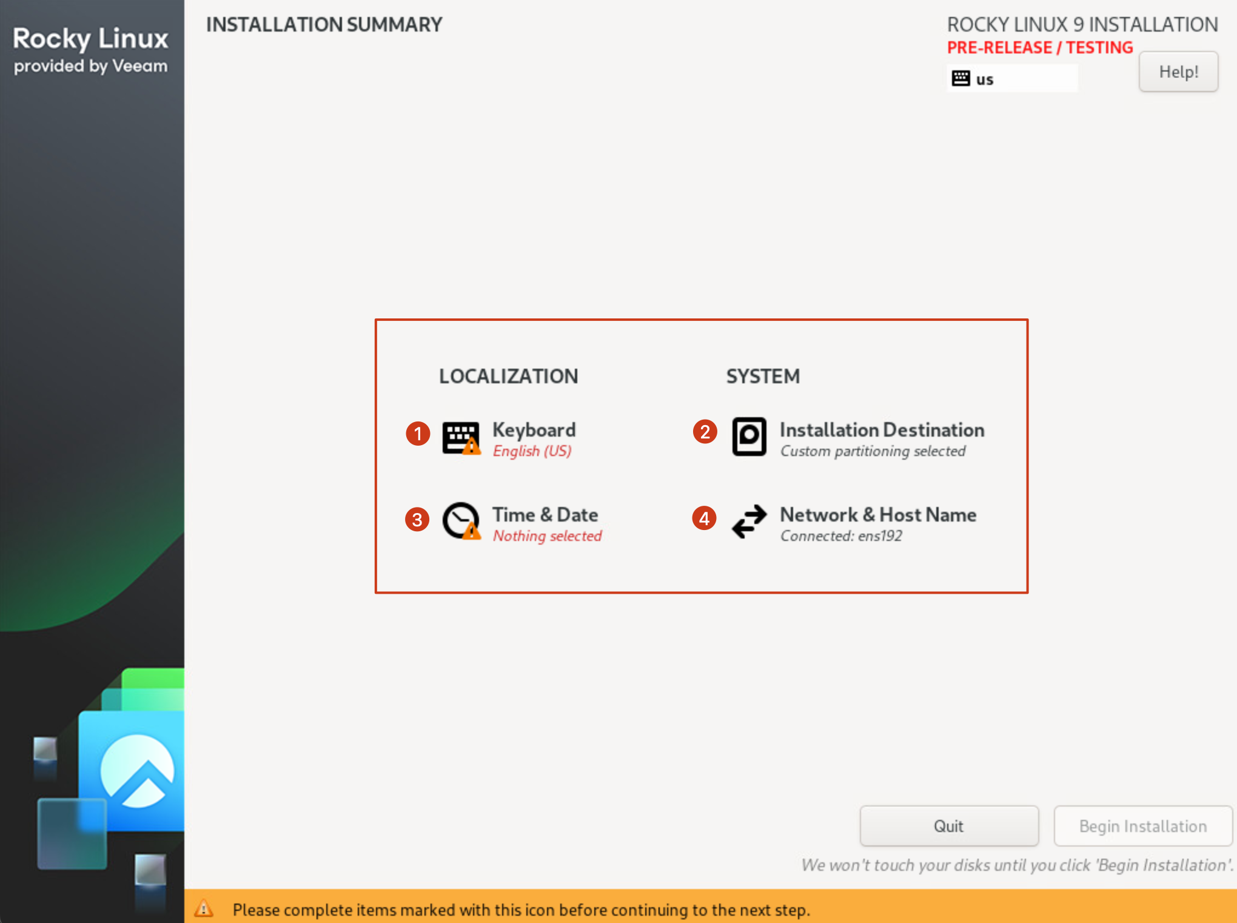Click Begin Installation button

pos(1142,825)
